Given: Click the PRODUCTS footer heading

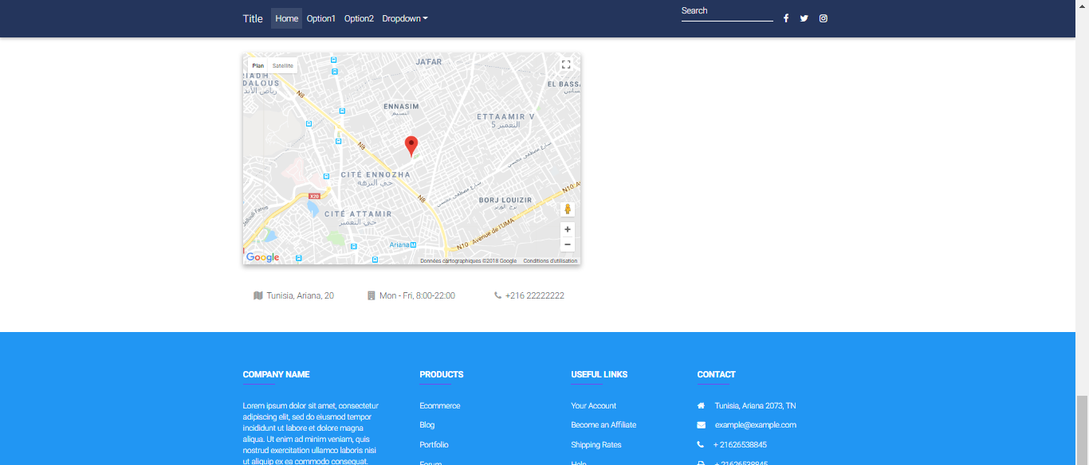Looking at the screenshot, I should tap(442, 374).
